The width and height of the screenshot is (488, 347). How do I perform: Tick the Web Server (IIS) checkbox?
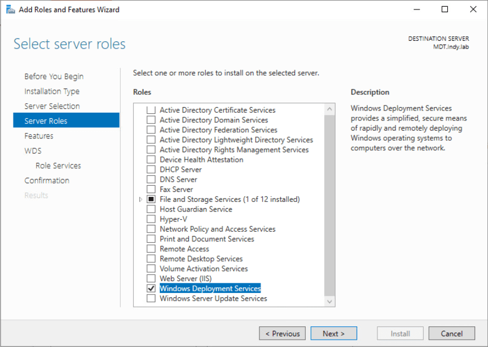pyautogui.click(x=151, y=278)
